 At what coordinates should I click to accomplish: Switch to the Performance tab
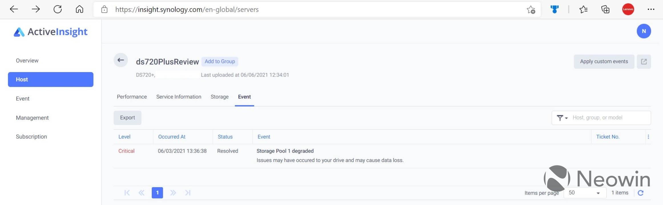pyautogui.click(x=132, y=97)
